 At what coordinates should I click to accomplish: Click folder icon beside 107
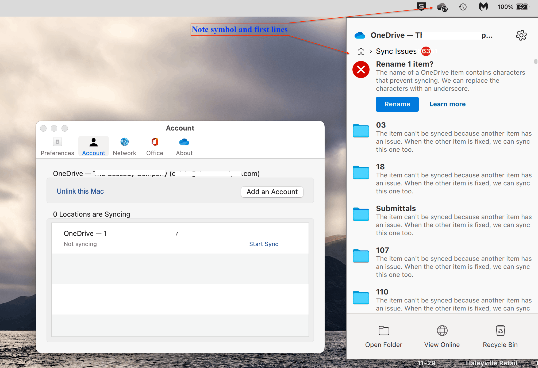pyautogui.click(x=361, y=256)
